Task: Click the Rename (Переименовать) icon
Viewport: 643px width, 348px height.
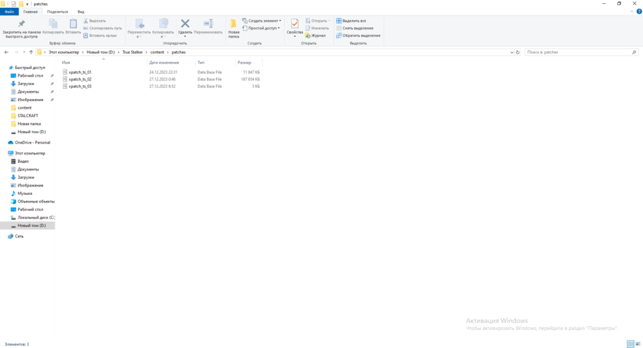Action: pos(208,23)
